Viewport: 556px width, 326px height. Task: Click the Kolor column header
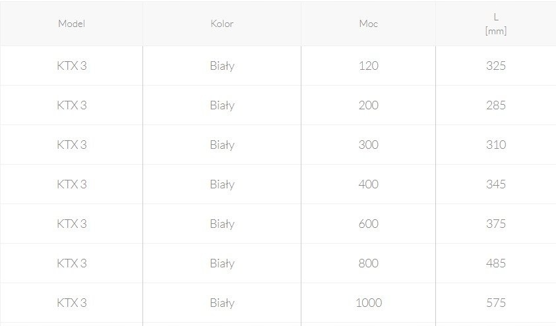[222, 24]
